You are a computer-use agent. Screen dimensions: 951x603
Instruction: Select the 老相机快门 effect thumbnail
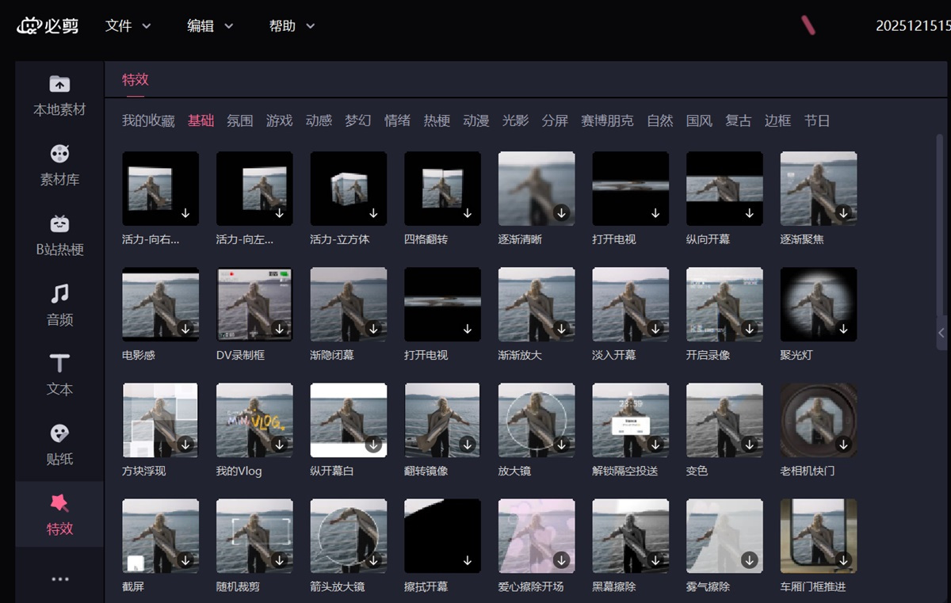pyautogui.click(x=818, y=420)
